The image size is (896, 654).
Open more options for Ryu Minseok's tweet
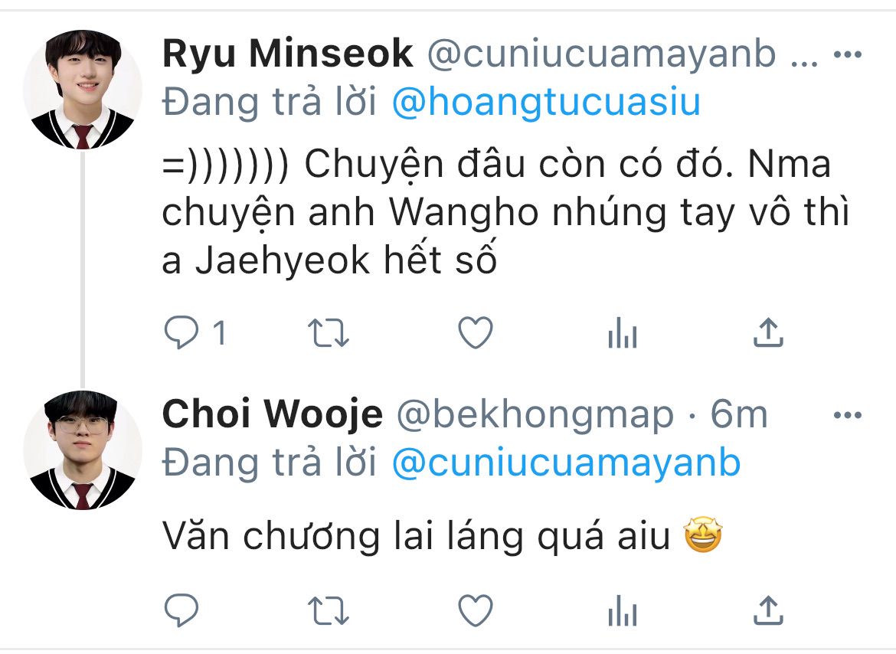click(x=848, y=55)
